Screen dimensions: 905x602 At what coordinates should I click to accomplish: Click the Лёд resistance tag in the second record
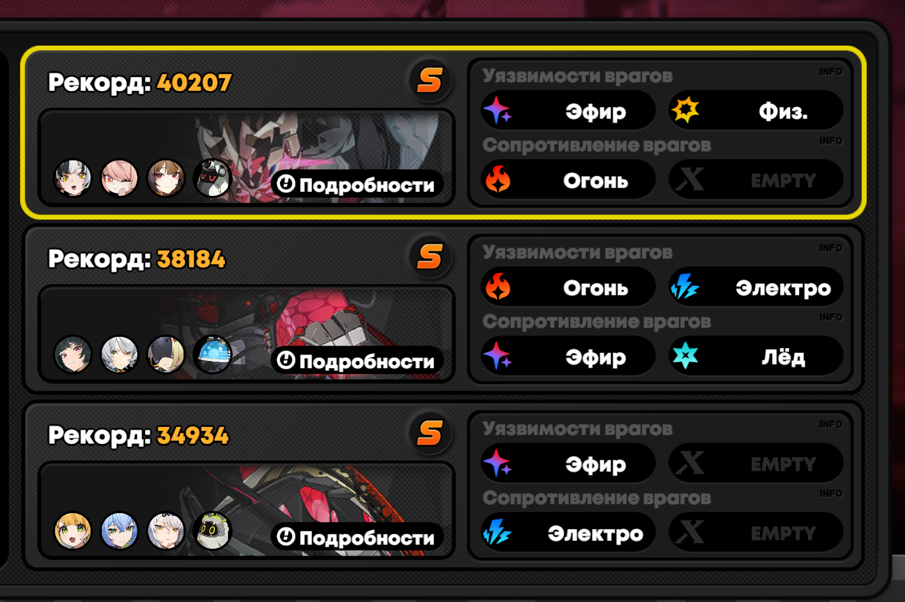coord(756,356)
